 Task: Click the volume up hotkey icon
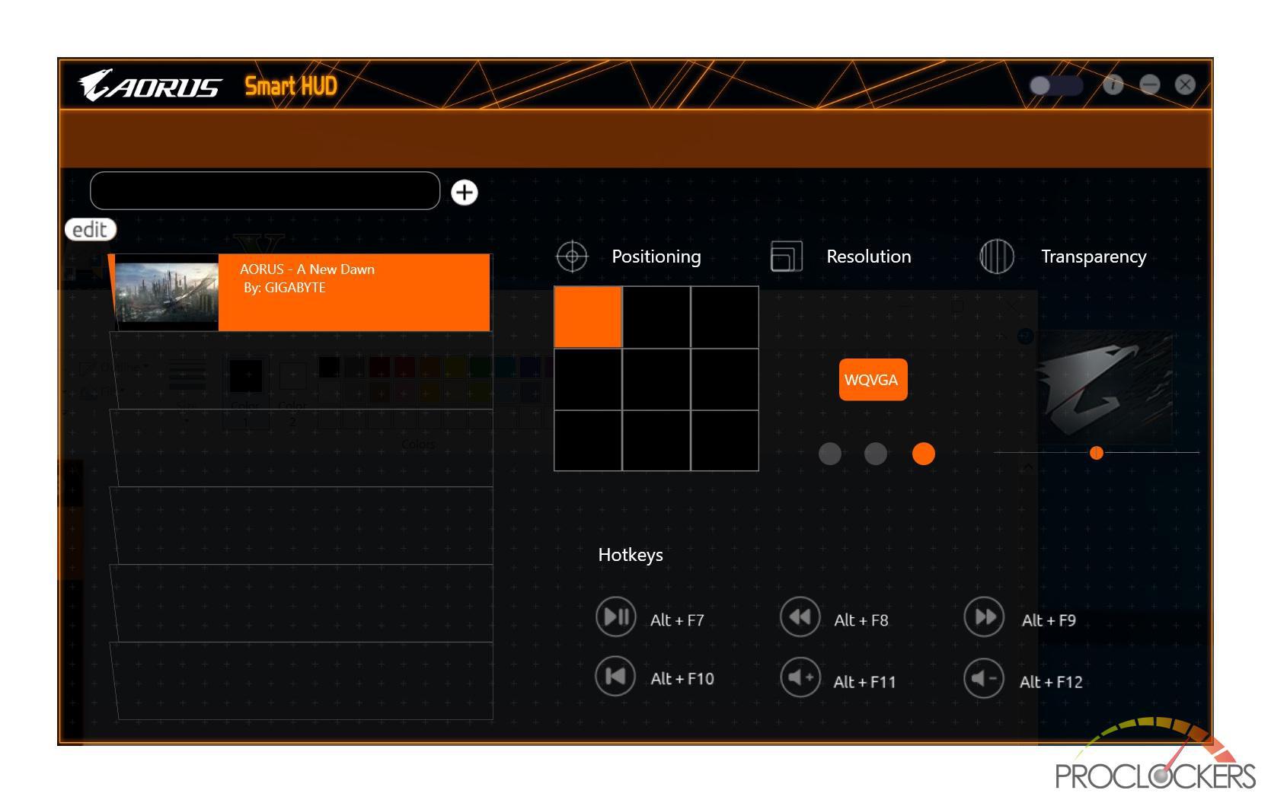[800, 677]
